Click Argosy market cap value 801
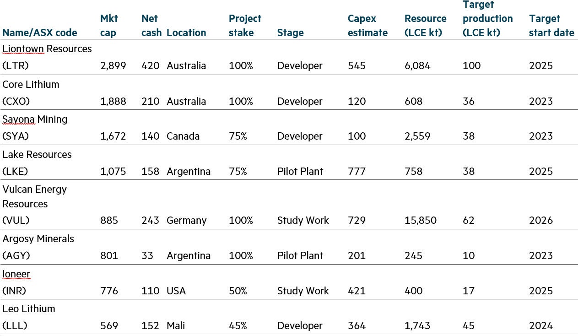This screenshot has height=336, width=578. [x=109, y=255]
